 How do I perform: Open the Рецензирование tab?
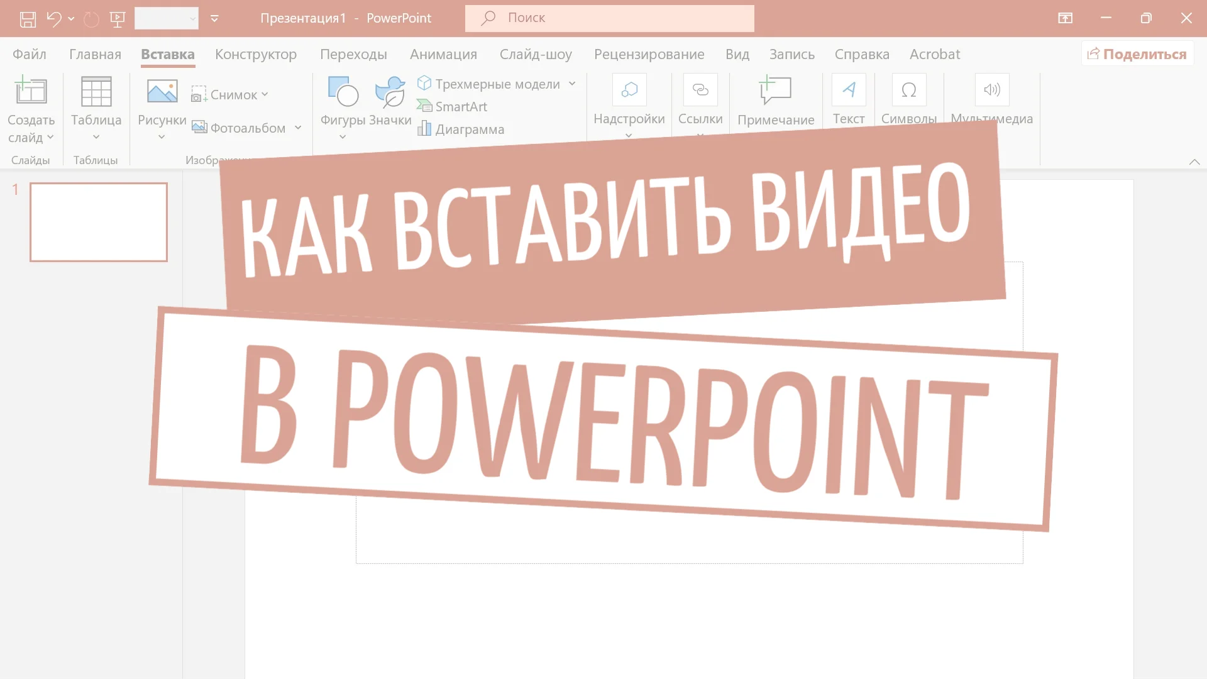tap(649, 54)
